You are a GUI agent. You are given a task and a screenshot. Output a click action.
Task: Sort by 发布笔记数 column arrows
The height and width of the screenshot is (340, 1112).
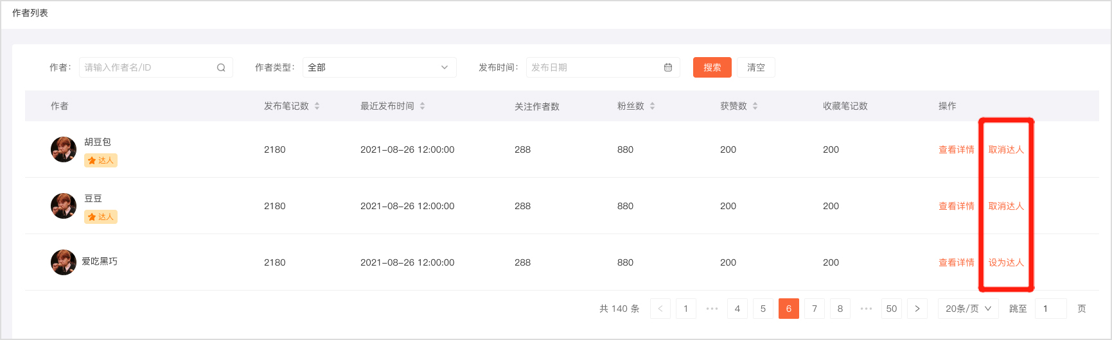[317, 106]
